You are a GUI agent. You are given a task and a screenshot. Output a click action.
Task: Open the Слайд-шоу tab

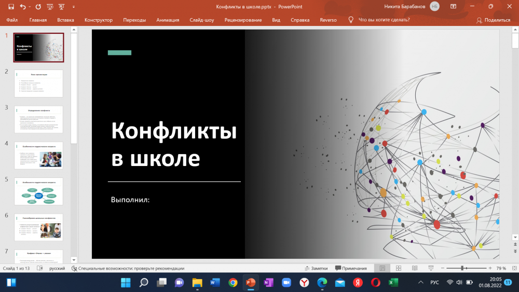click(x=201, y=20)
